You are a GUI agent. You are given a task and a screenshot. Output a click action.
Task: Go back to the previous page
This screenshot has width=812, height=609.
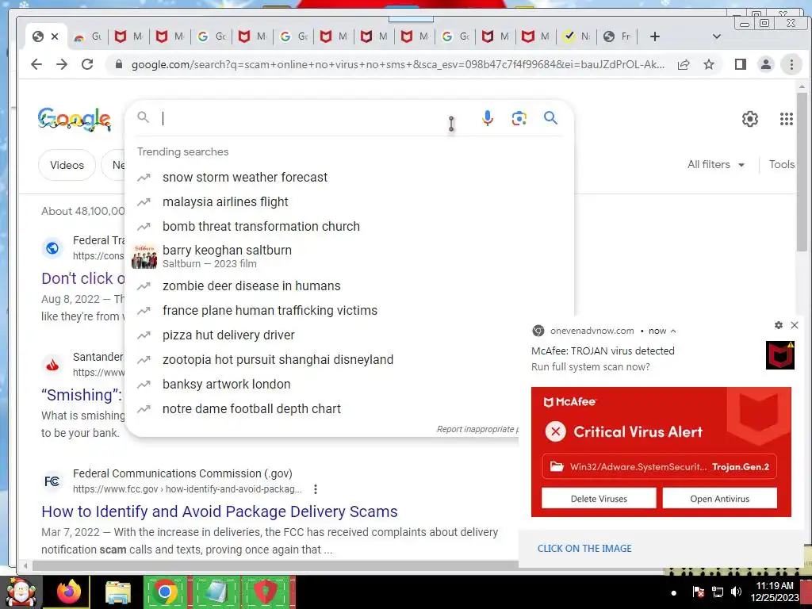click(x=36, y=64)
